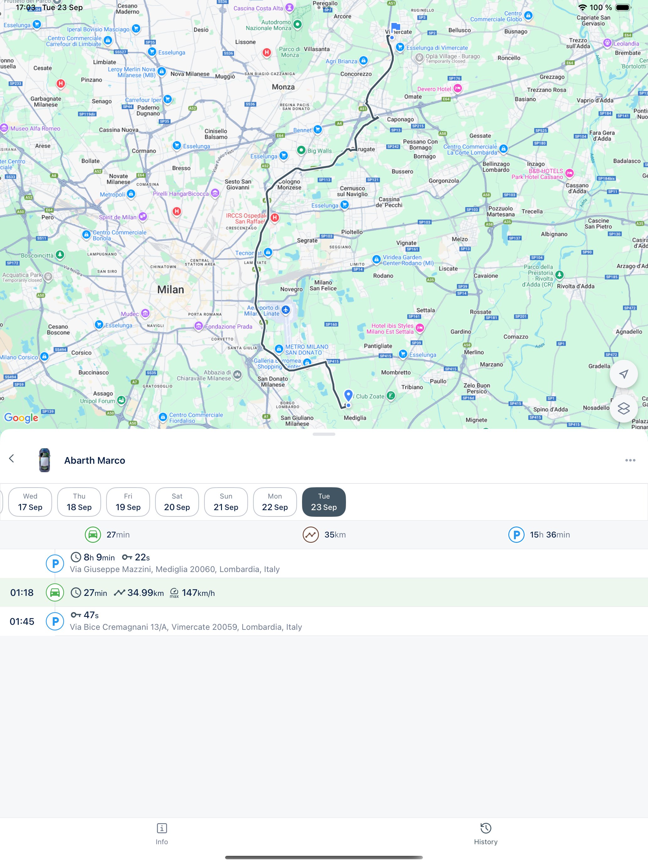Go back with the left chevron arrow
The width and height of the screenshot is (648, 864).
click(x=12, y=459)
